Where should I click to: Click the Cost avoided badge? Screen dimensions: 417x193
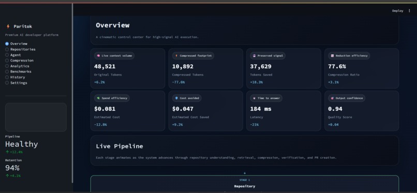click(187, 98)
